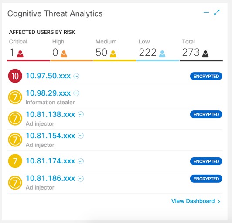Open options menu beside 10.97.50.xxx
232x223 pixels.
point(76,76)
